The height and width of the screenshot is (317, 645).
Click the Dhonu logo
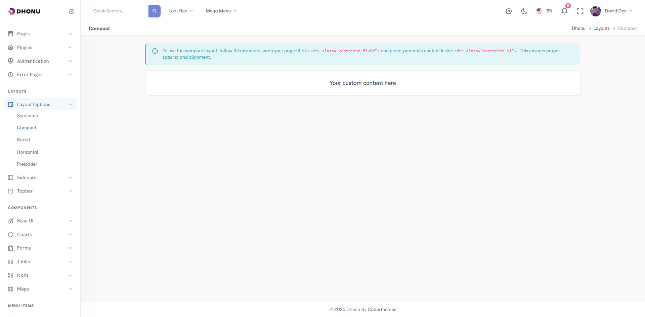(x=24, y=11)
